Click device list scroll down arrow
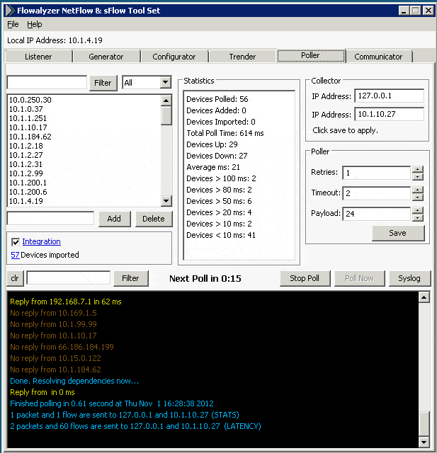 [166, 200]
